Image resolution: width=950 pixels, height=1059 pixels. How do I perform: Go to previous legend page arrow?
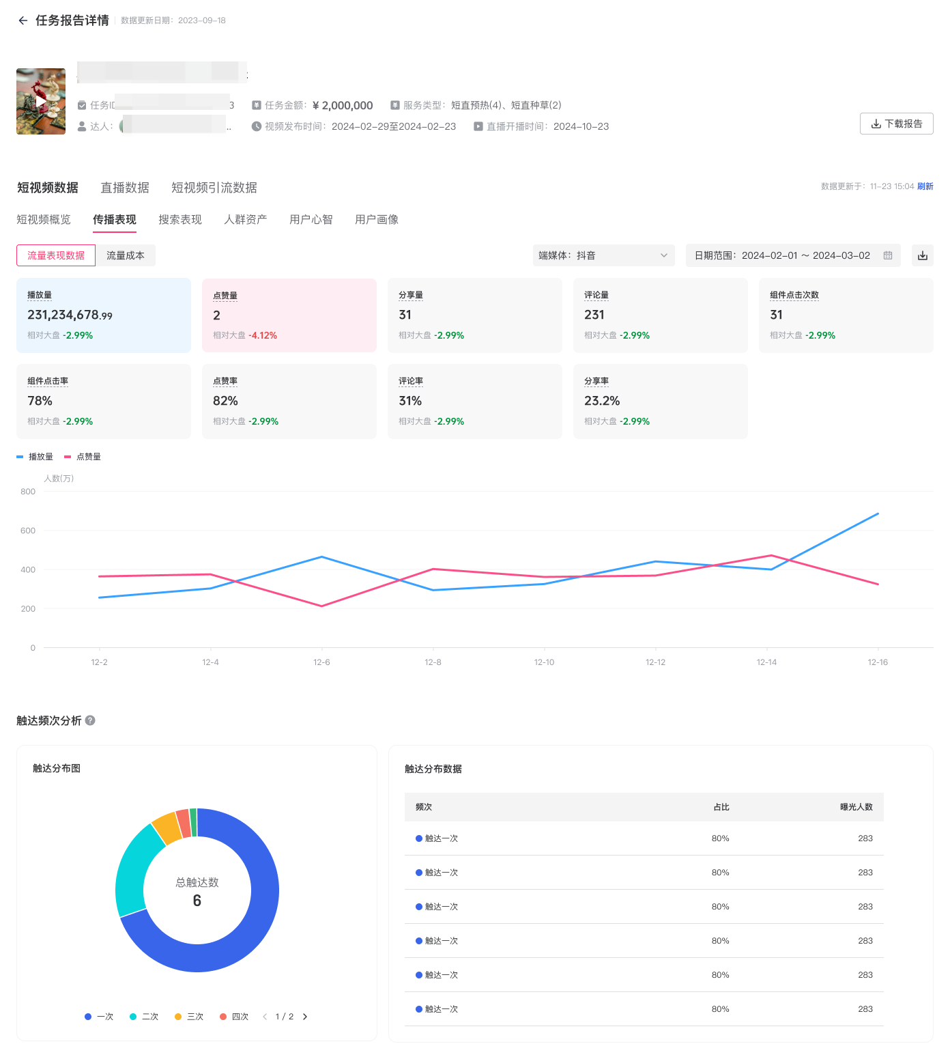pos(265,1017)
